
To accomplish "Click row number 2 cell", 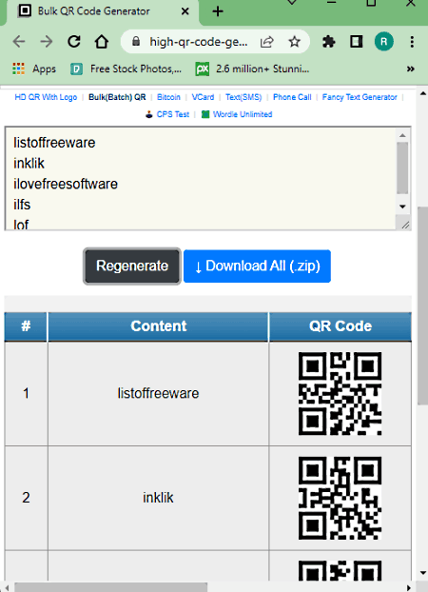I will click(26, 498).
